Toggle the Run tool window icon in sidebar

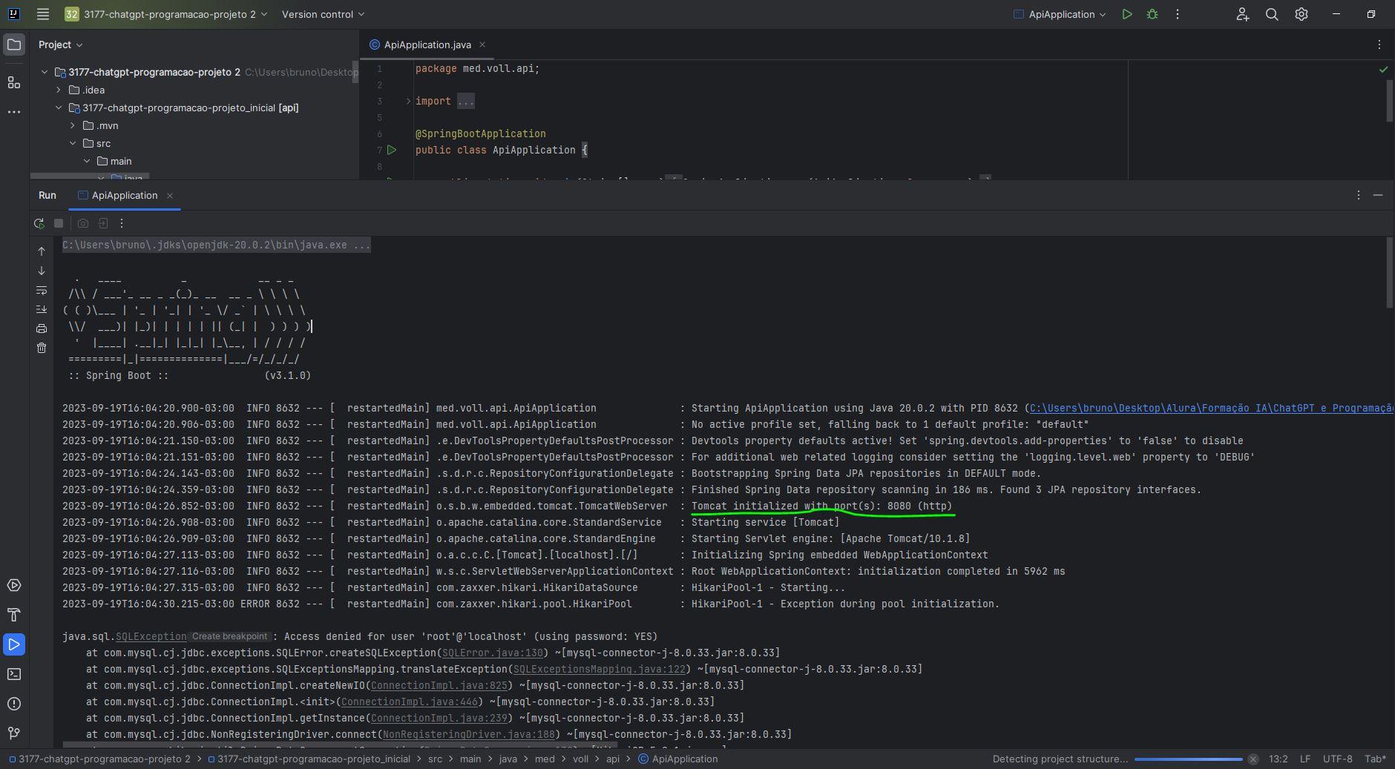click(x=14, y=644)
